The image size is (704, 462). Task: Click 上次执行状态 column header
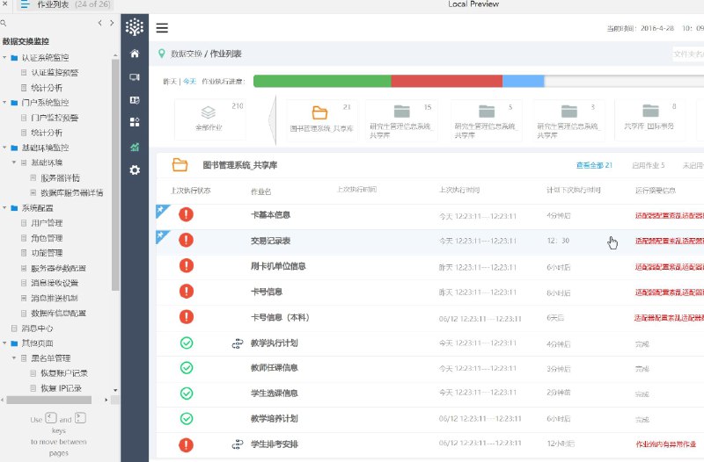pyautogui.click(x=191, y=191)
